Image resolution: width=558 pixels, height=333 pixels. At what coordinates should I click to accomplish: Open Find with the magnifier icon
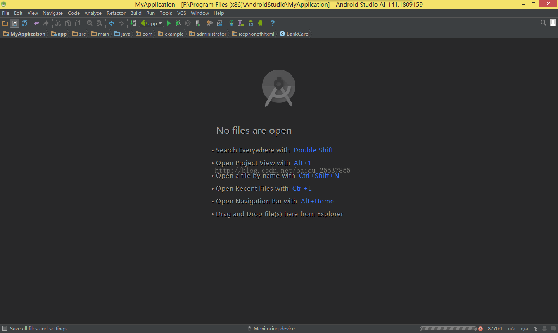[x=90, y=23]
